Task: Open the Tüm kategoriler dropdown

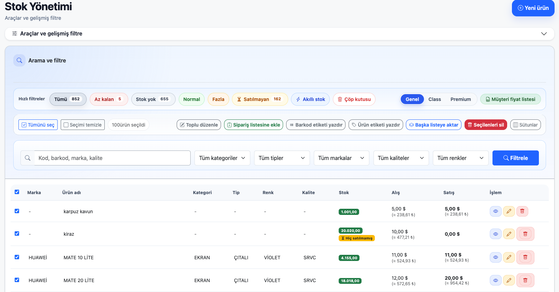Action: (222, 158)
